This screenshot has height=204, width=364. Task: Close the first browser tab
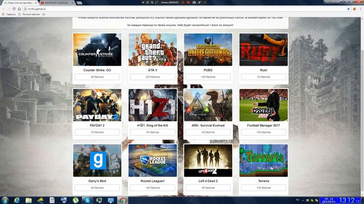click(x=36, y=3)
